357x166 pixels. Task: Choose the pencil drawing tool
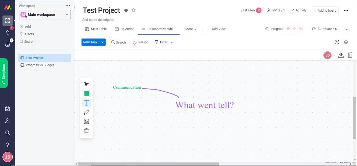point(86,112)
